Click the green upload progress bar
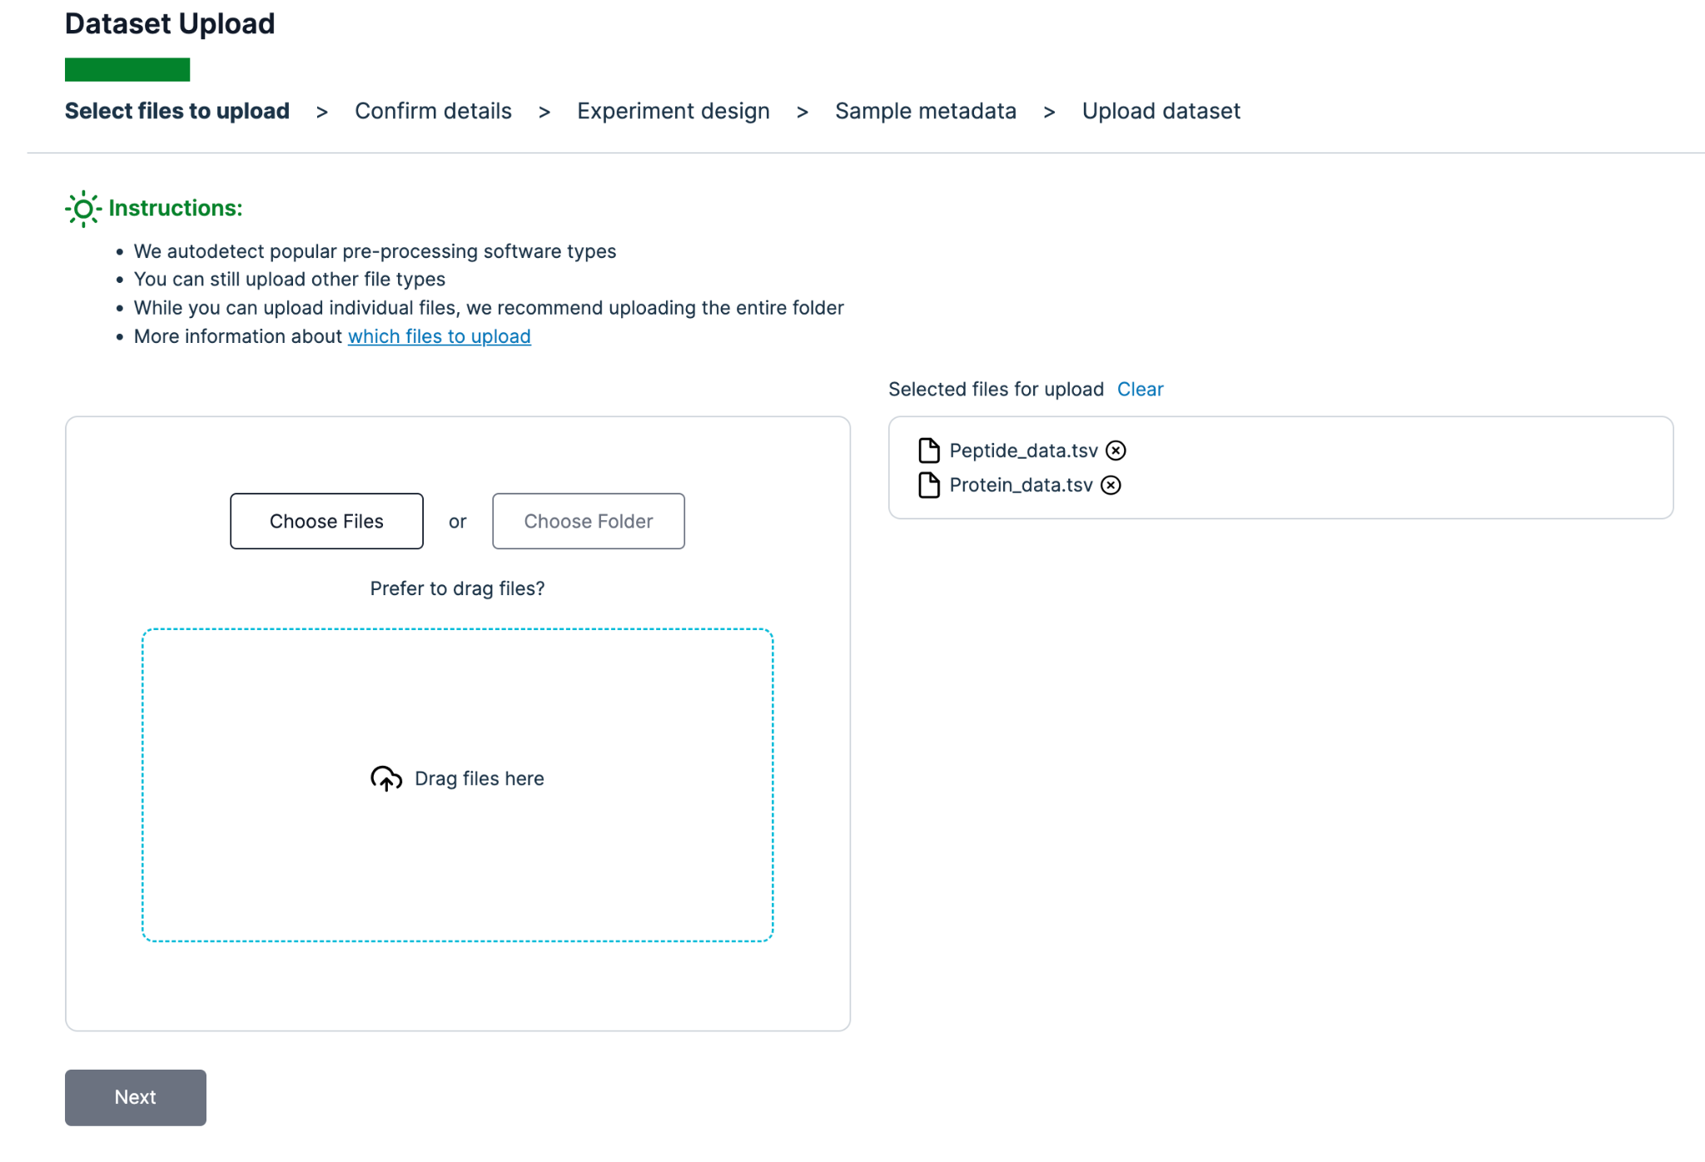 [127, 70]
